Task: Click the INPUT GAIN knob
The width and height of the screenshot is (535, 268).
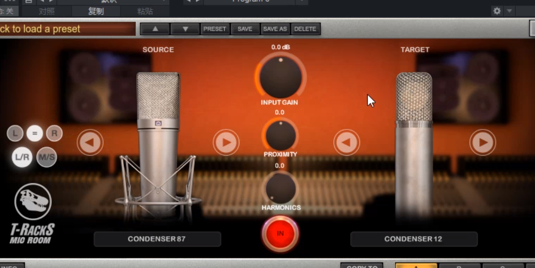Action: [x=280, y=77]
